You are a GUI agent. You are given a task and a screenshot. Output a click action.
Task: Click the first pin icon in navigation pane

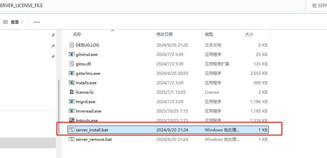pos(53,35)
